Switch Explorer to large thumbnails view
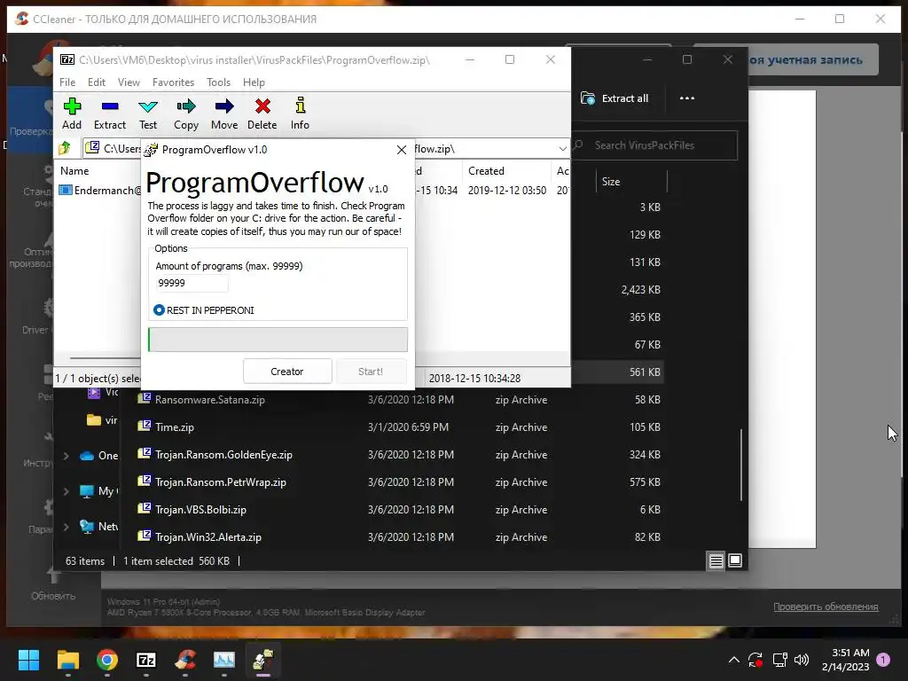 tap(735, 560)
